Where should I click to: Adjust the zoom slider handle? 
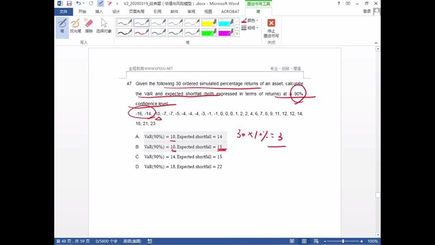[x=343, y=241]
